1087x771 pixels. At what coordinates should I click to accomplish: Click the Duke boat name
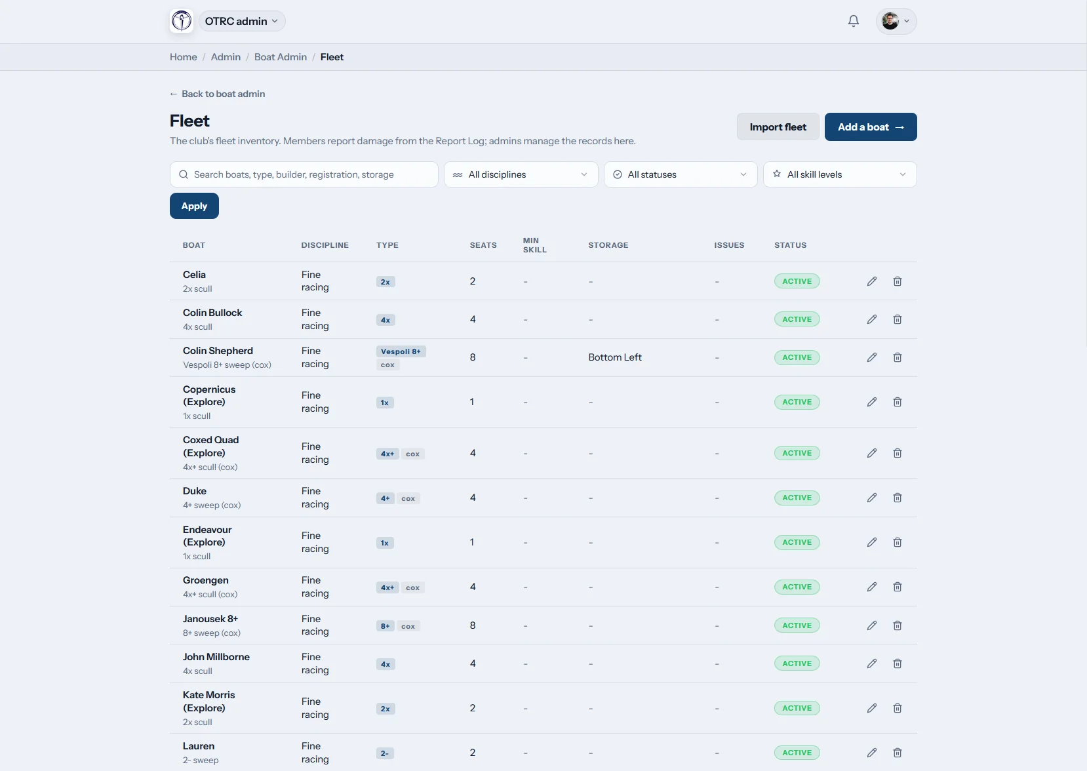click(x=195, y=491)
